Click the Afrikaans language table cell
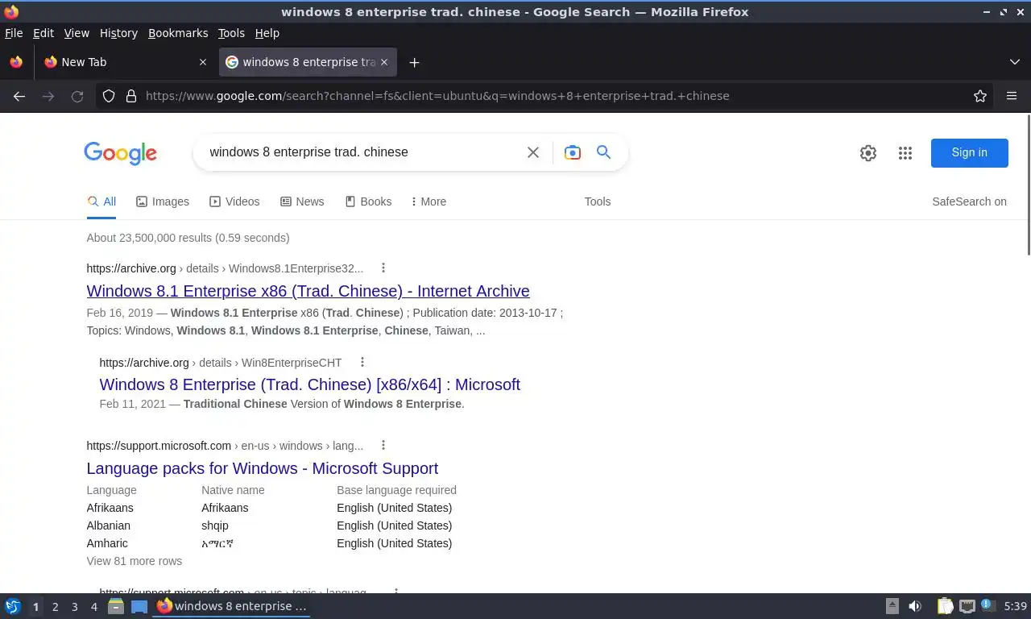This screenshot has width=1031, height=619. [110, 508]
